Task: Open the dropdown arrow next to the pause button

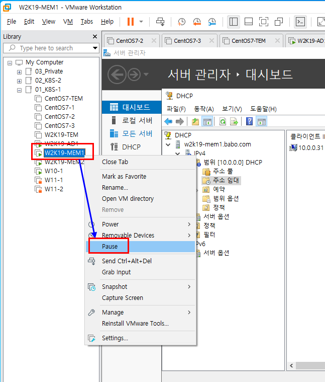Action: point(141,22)
